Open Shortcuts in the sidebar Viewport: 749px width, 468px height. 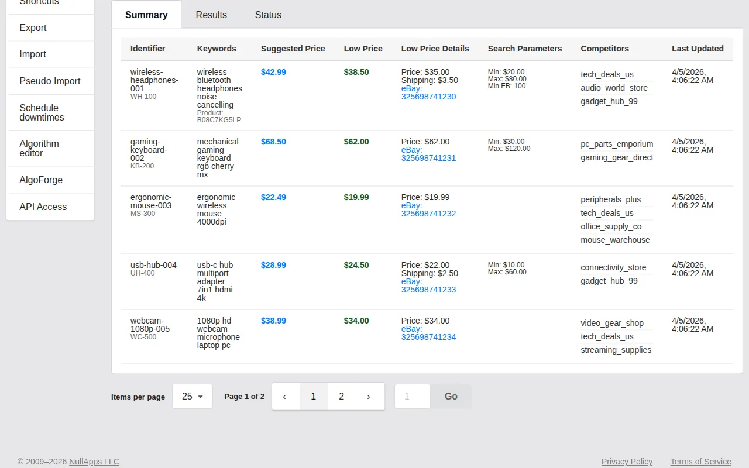(x=39, y=2)
